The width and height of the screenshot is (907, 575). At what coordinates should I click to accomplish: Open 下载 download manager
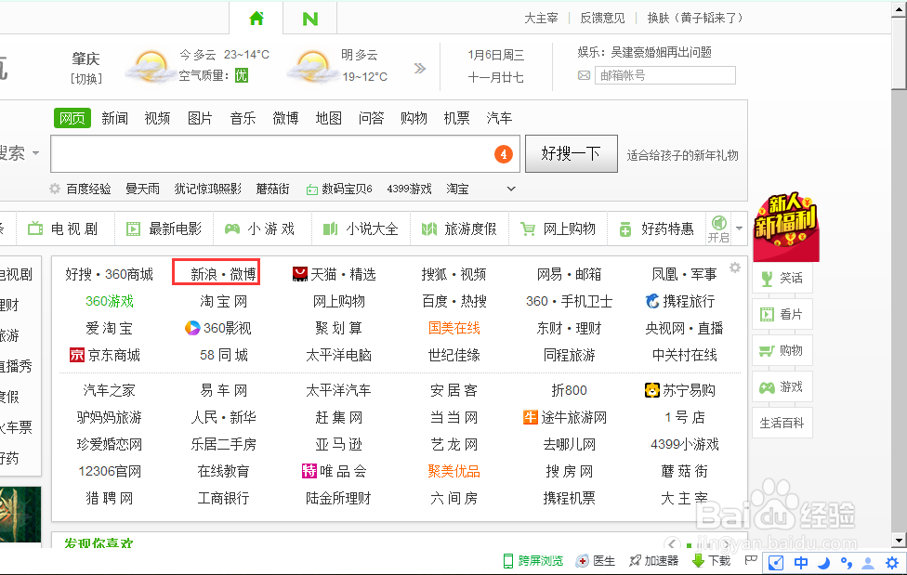(x=711, y=560)
